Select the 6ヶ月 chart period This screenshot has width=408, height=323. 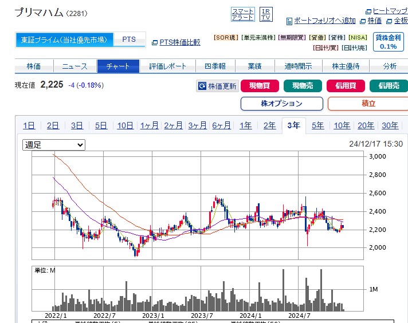221,125
